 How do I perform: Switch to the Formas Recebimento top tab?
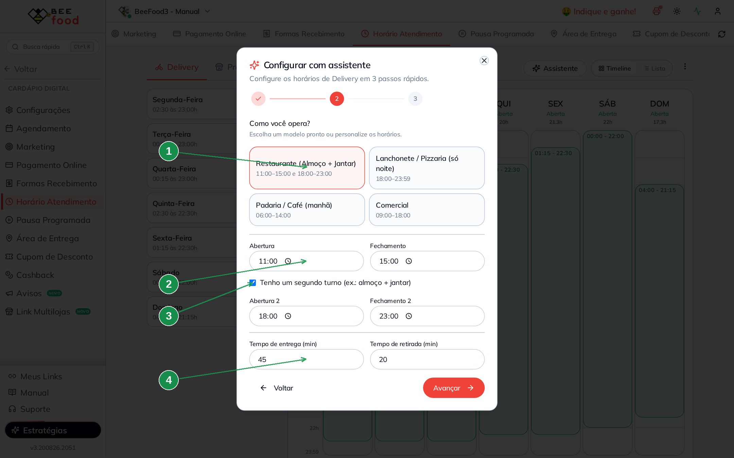click(x=304, y=34)
